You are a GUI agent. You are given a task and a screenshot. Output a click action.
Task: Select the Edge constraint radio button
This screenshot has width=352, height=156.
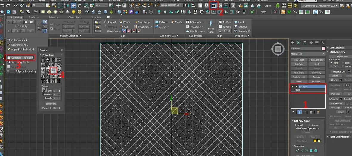342,63
